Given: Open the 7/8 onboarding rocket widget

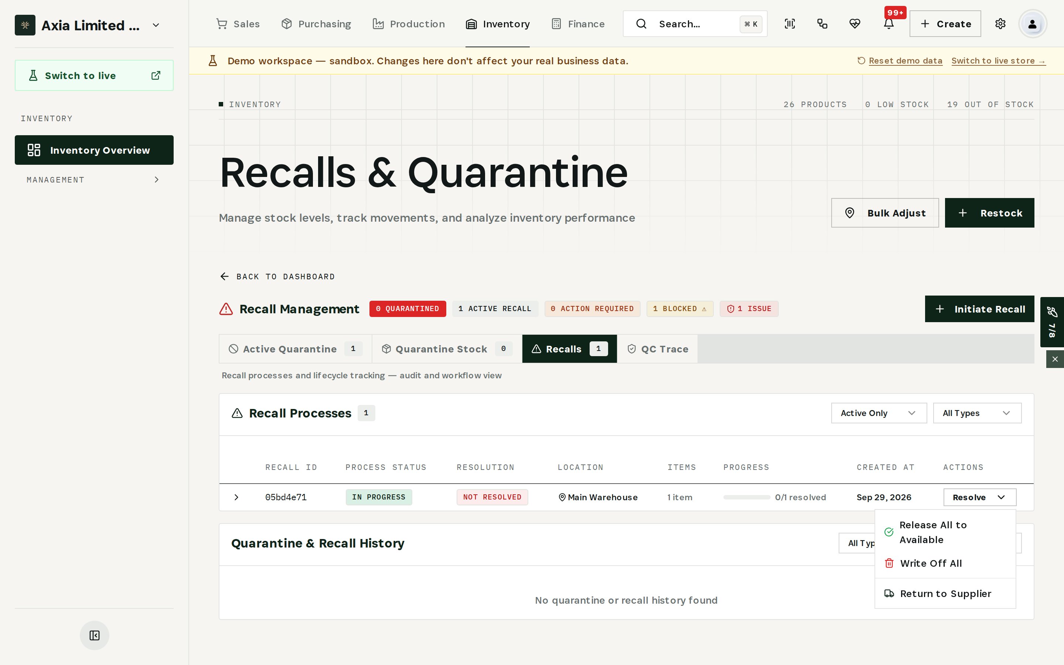Looking at the screenshot, I should (x=1052, y=322).
